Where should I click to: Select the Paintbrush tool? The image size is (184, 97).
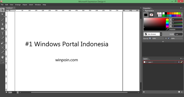tap(2, 19)
